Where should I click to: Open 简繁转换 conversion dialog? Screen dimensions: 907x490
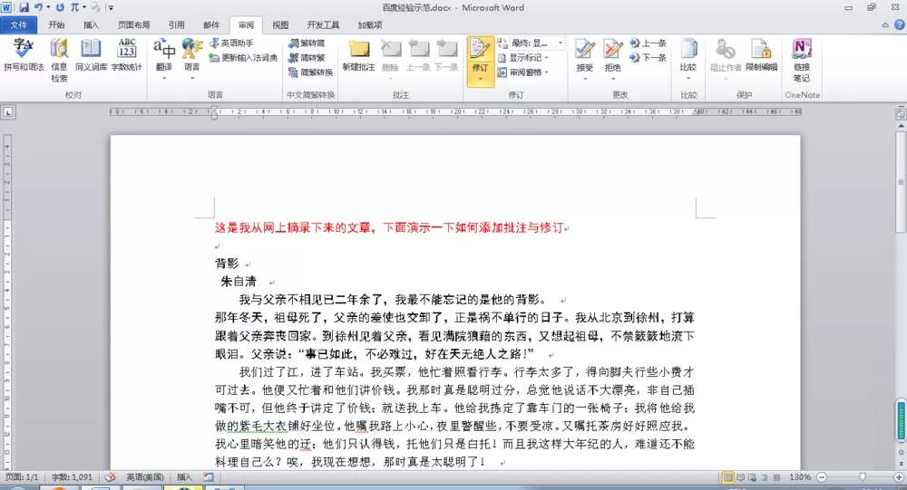click(310, 72)
